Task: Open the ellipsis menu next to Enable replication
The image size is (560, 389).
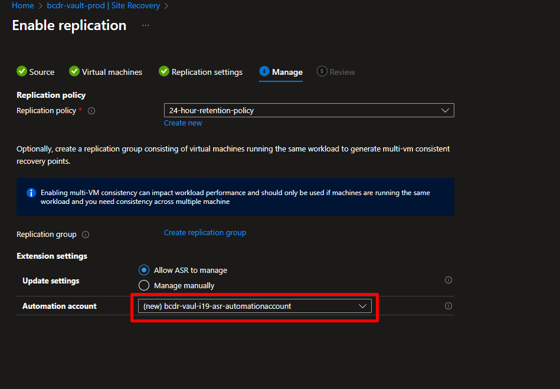Action: [146, 26]
